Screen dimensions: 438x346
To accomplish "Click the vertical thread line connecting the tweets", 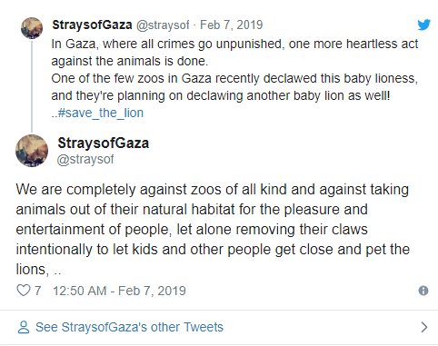I will pyautogui.click(x=32, y=86).
